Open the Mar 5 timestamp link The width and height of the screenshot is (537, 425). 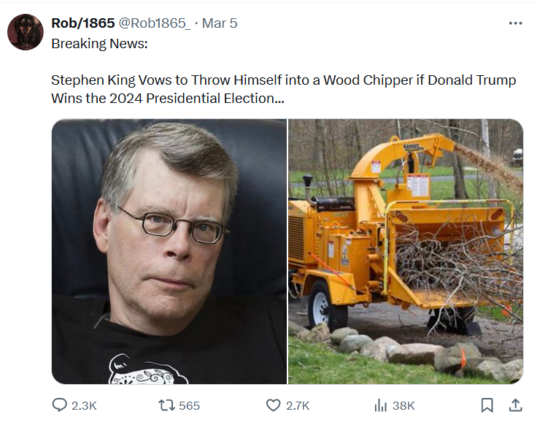[x=220, y=23]
